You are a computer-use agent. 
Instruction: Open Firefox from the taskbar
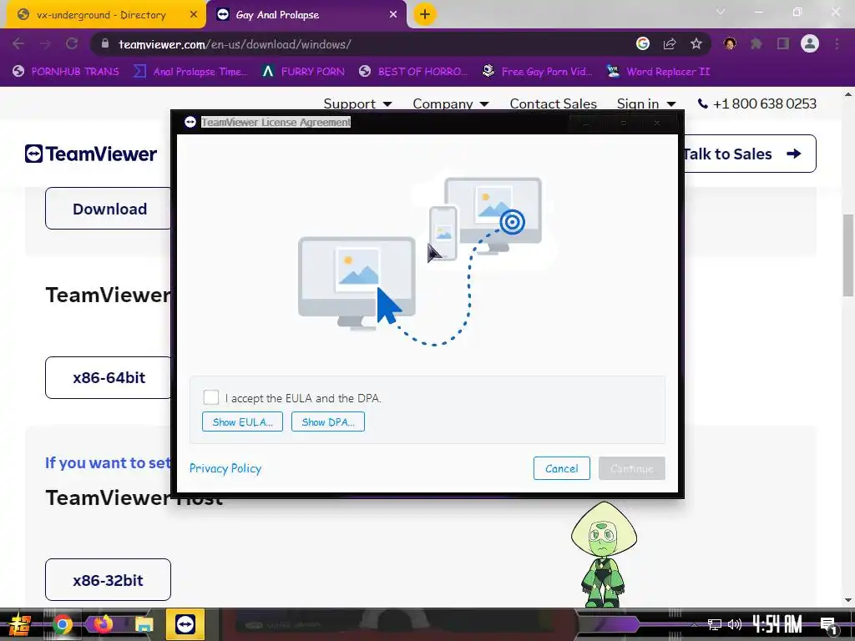[x=103, y=624]
